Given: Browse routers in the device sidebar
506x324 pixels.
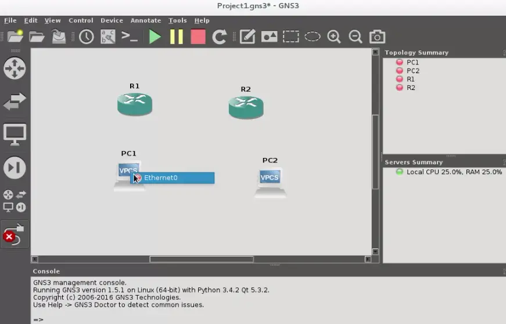Looking at the screenshot, I should click(x=15, y=69).
